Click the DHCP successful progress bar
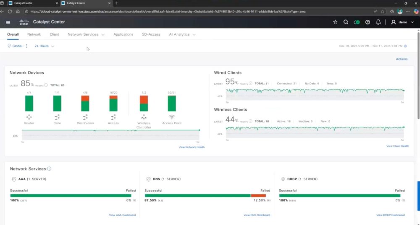The image size is (420, 225). (340, 196)
